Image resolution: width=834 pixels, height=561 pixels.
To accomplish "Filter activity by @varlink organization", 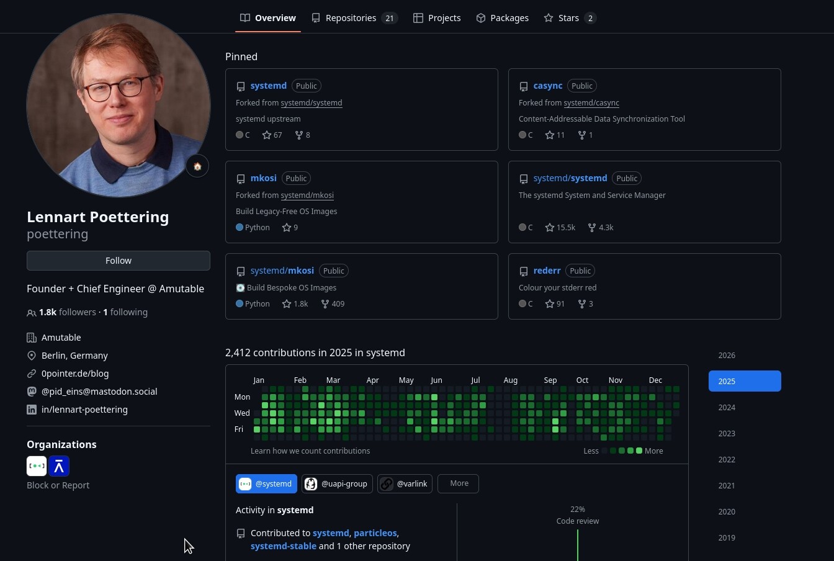I will click(404, 484).
